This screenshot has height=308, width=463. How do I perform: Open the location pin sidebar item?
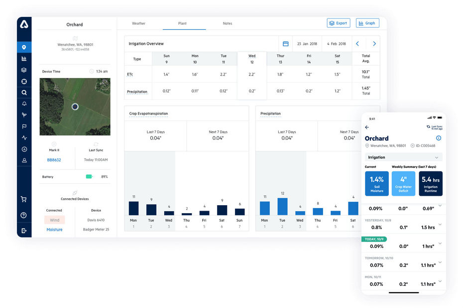24,47
